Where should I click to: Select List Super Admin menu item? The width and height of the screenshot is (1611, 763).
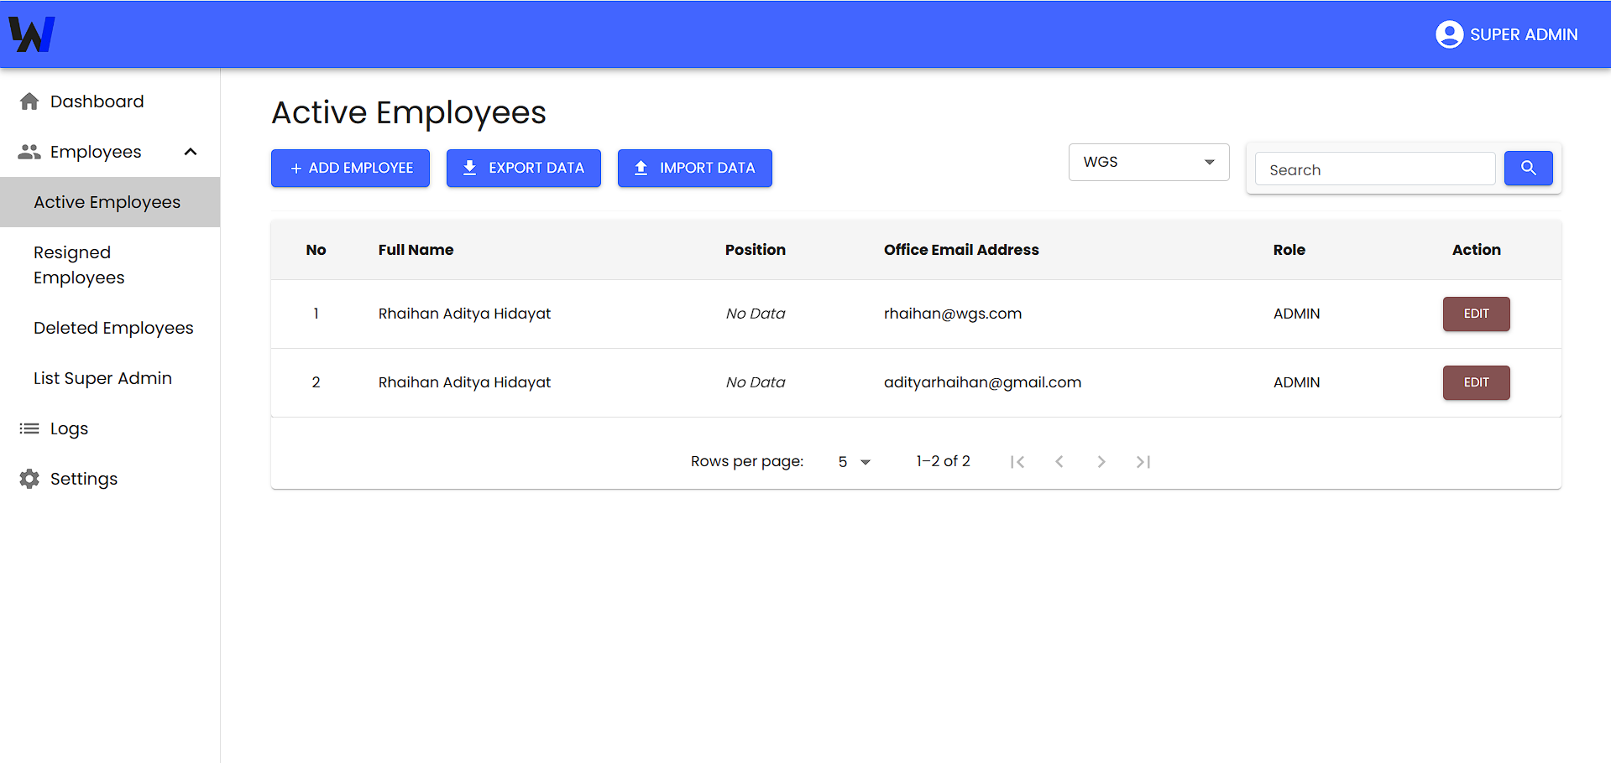point(102,378)
